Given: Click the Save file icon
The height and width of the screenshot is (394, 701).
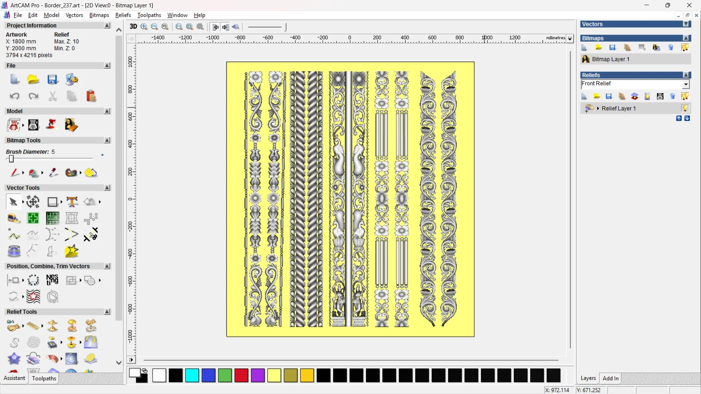Looking at the screenshot, I should 52,80.
